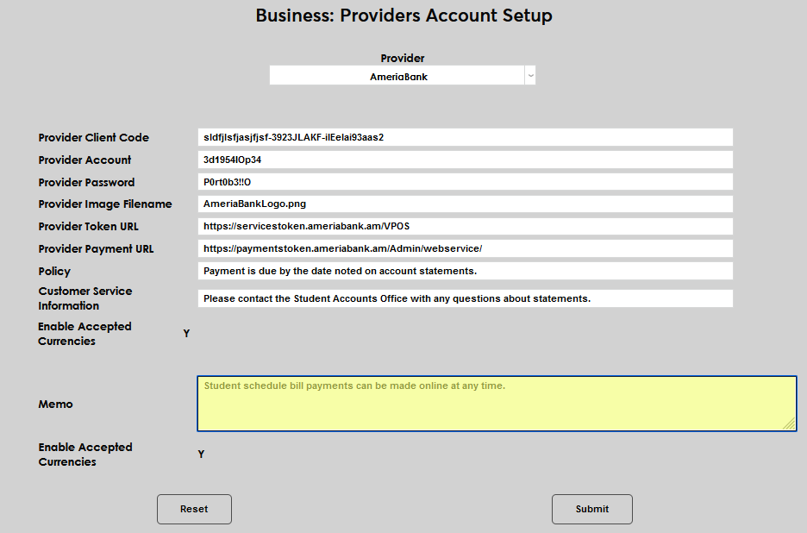The width and height of the screenshot is (807, 533).
Task: Select the Provider Password field
Action: (x=465, y=182)
